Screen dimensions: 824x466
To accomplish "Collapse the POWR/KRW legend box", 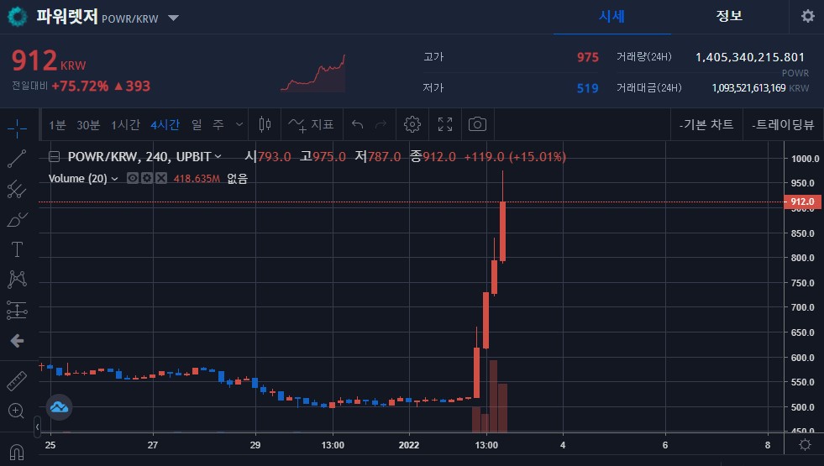I will point(54,156).
